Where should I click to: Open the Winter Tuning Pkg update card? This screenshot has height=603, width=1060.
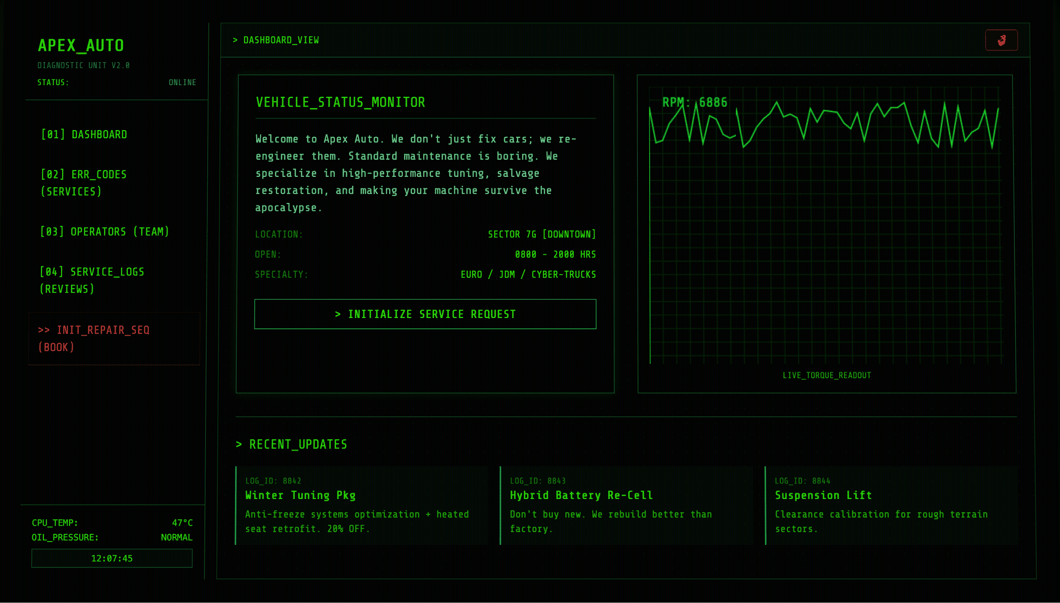pos(362,505)
